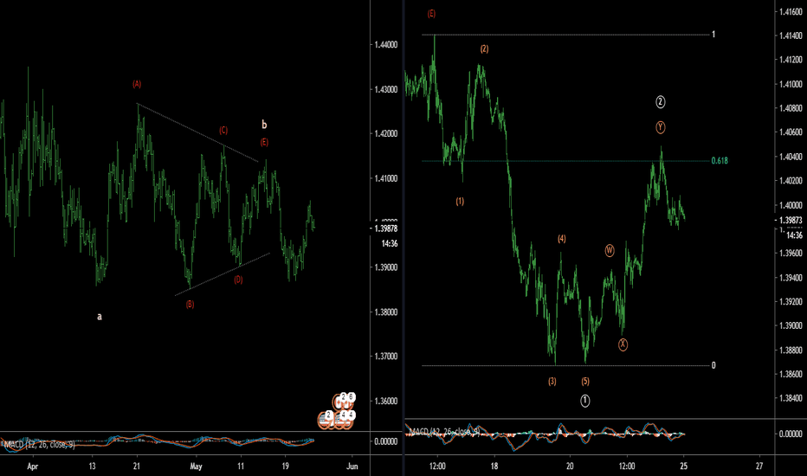Click date 19 on the left time axis
The width and height of the screenshot is (807, 476).
pos(285,466)
